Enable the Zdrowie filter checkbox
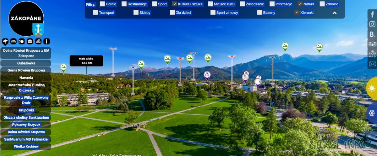Screen dimensions: 377x156 tap(322, 4)
